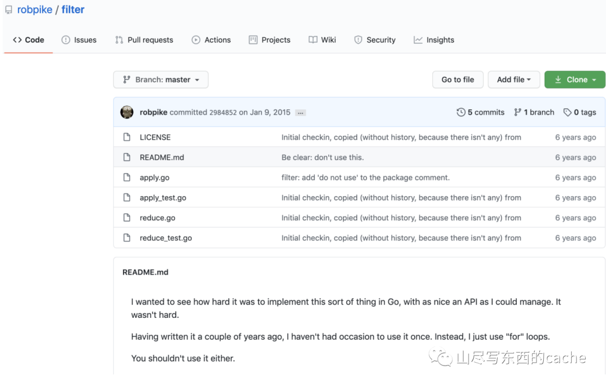Open the green Clone dropdown button
Viewport: 606px width, 384px height.
575,80
